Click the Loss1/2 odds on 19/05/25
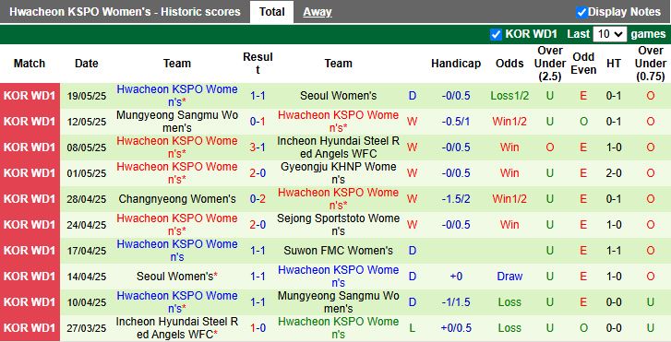The height and width of the screenshot is (342, 671). (x=509, y=96)
